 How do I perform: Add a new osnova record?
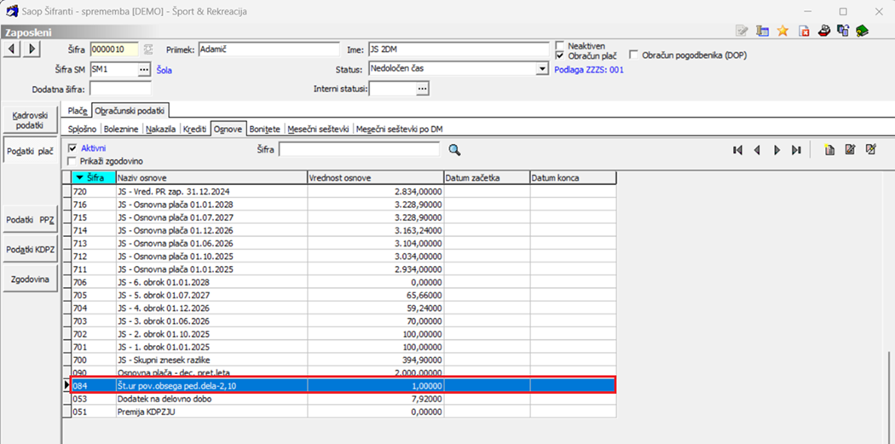pos(829,150)
